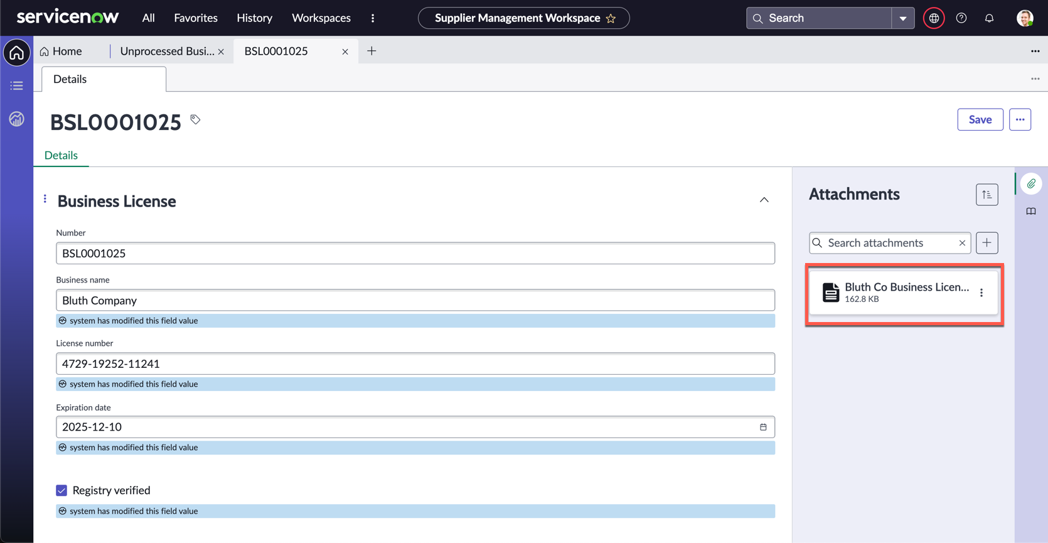Viewport: 1048px width, 543px height.
Task: Click the License number input field
Action: 414,364
